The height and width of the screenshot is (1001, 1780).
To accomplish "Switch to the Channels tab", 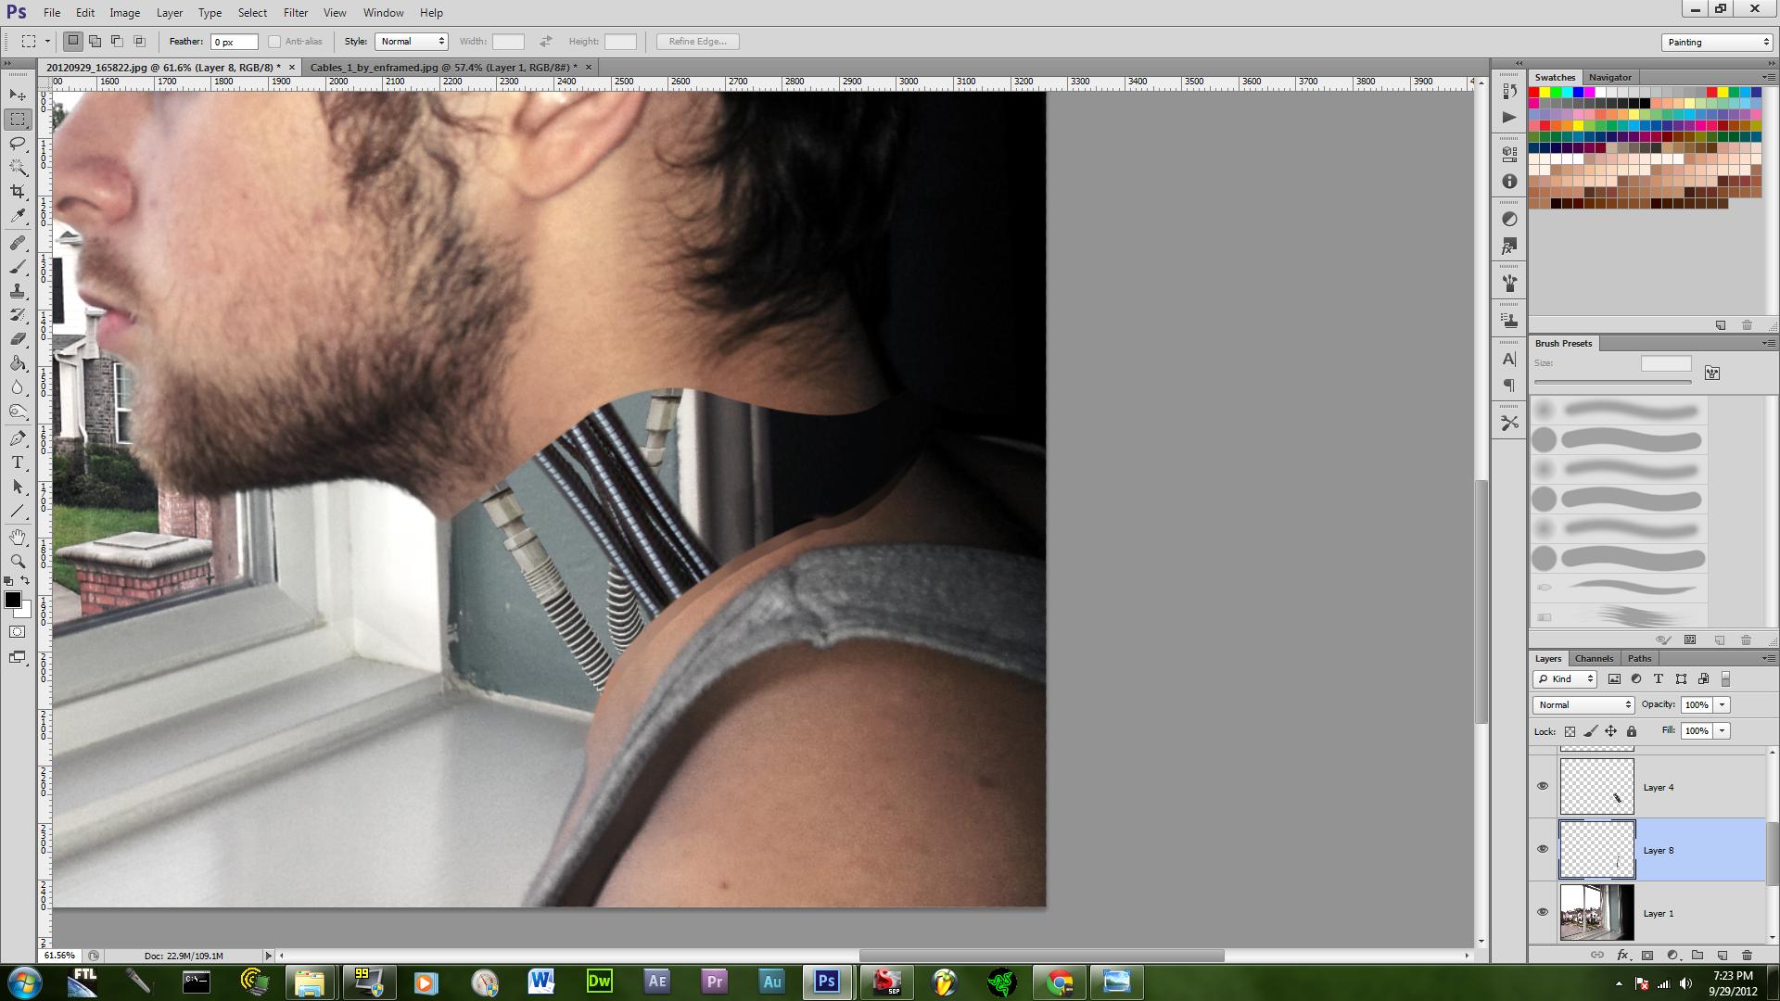I will 1594,658.
